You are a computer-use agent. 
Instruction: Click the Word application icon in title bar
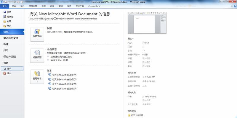point(1,2)
